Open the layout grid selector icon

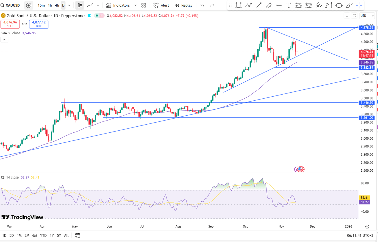tap(144, 5)
